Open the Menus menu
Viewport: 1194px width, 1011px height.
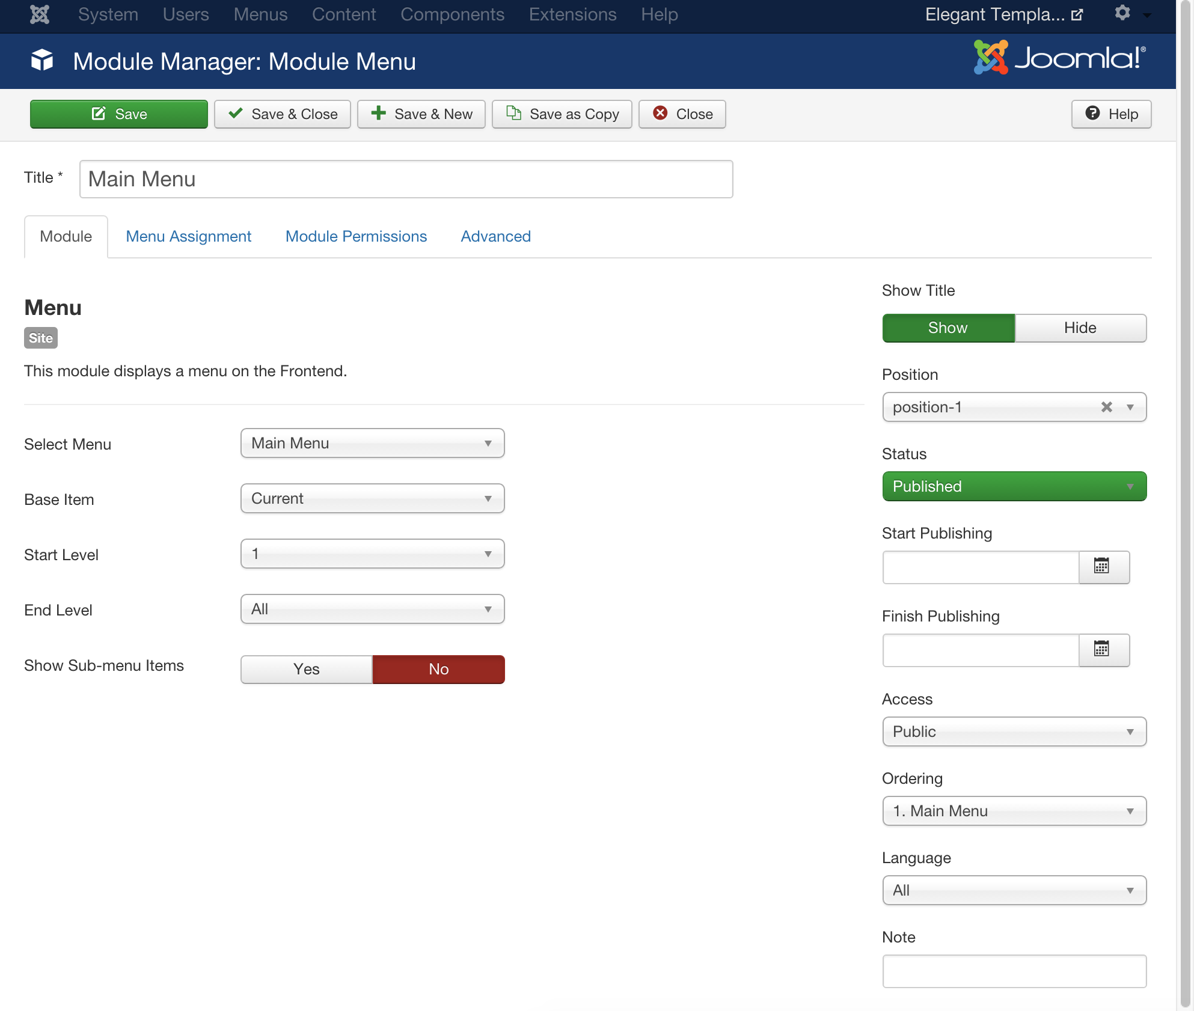click(x=260, y=14)
